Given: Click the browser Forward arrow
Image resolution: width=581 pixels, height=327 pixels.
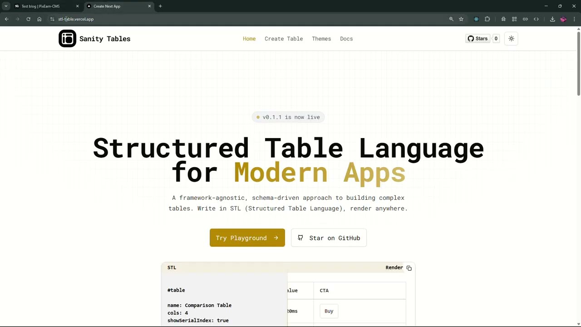Looking at the screenshot, I should pyautogui.click(x=17, y=19).
